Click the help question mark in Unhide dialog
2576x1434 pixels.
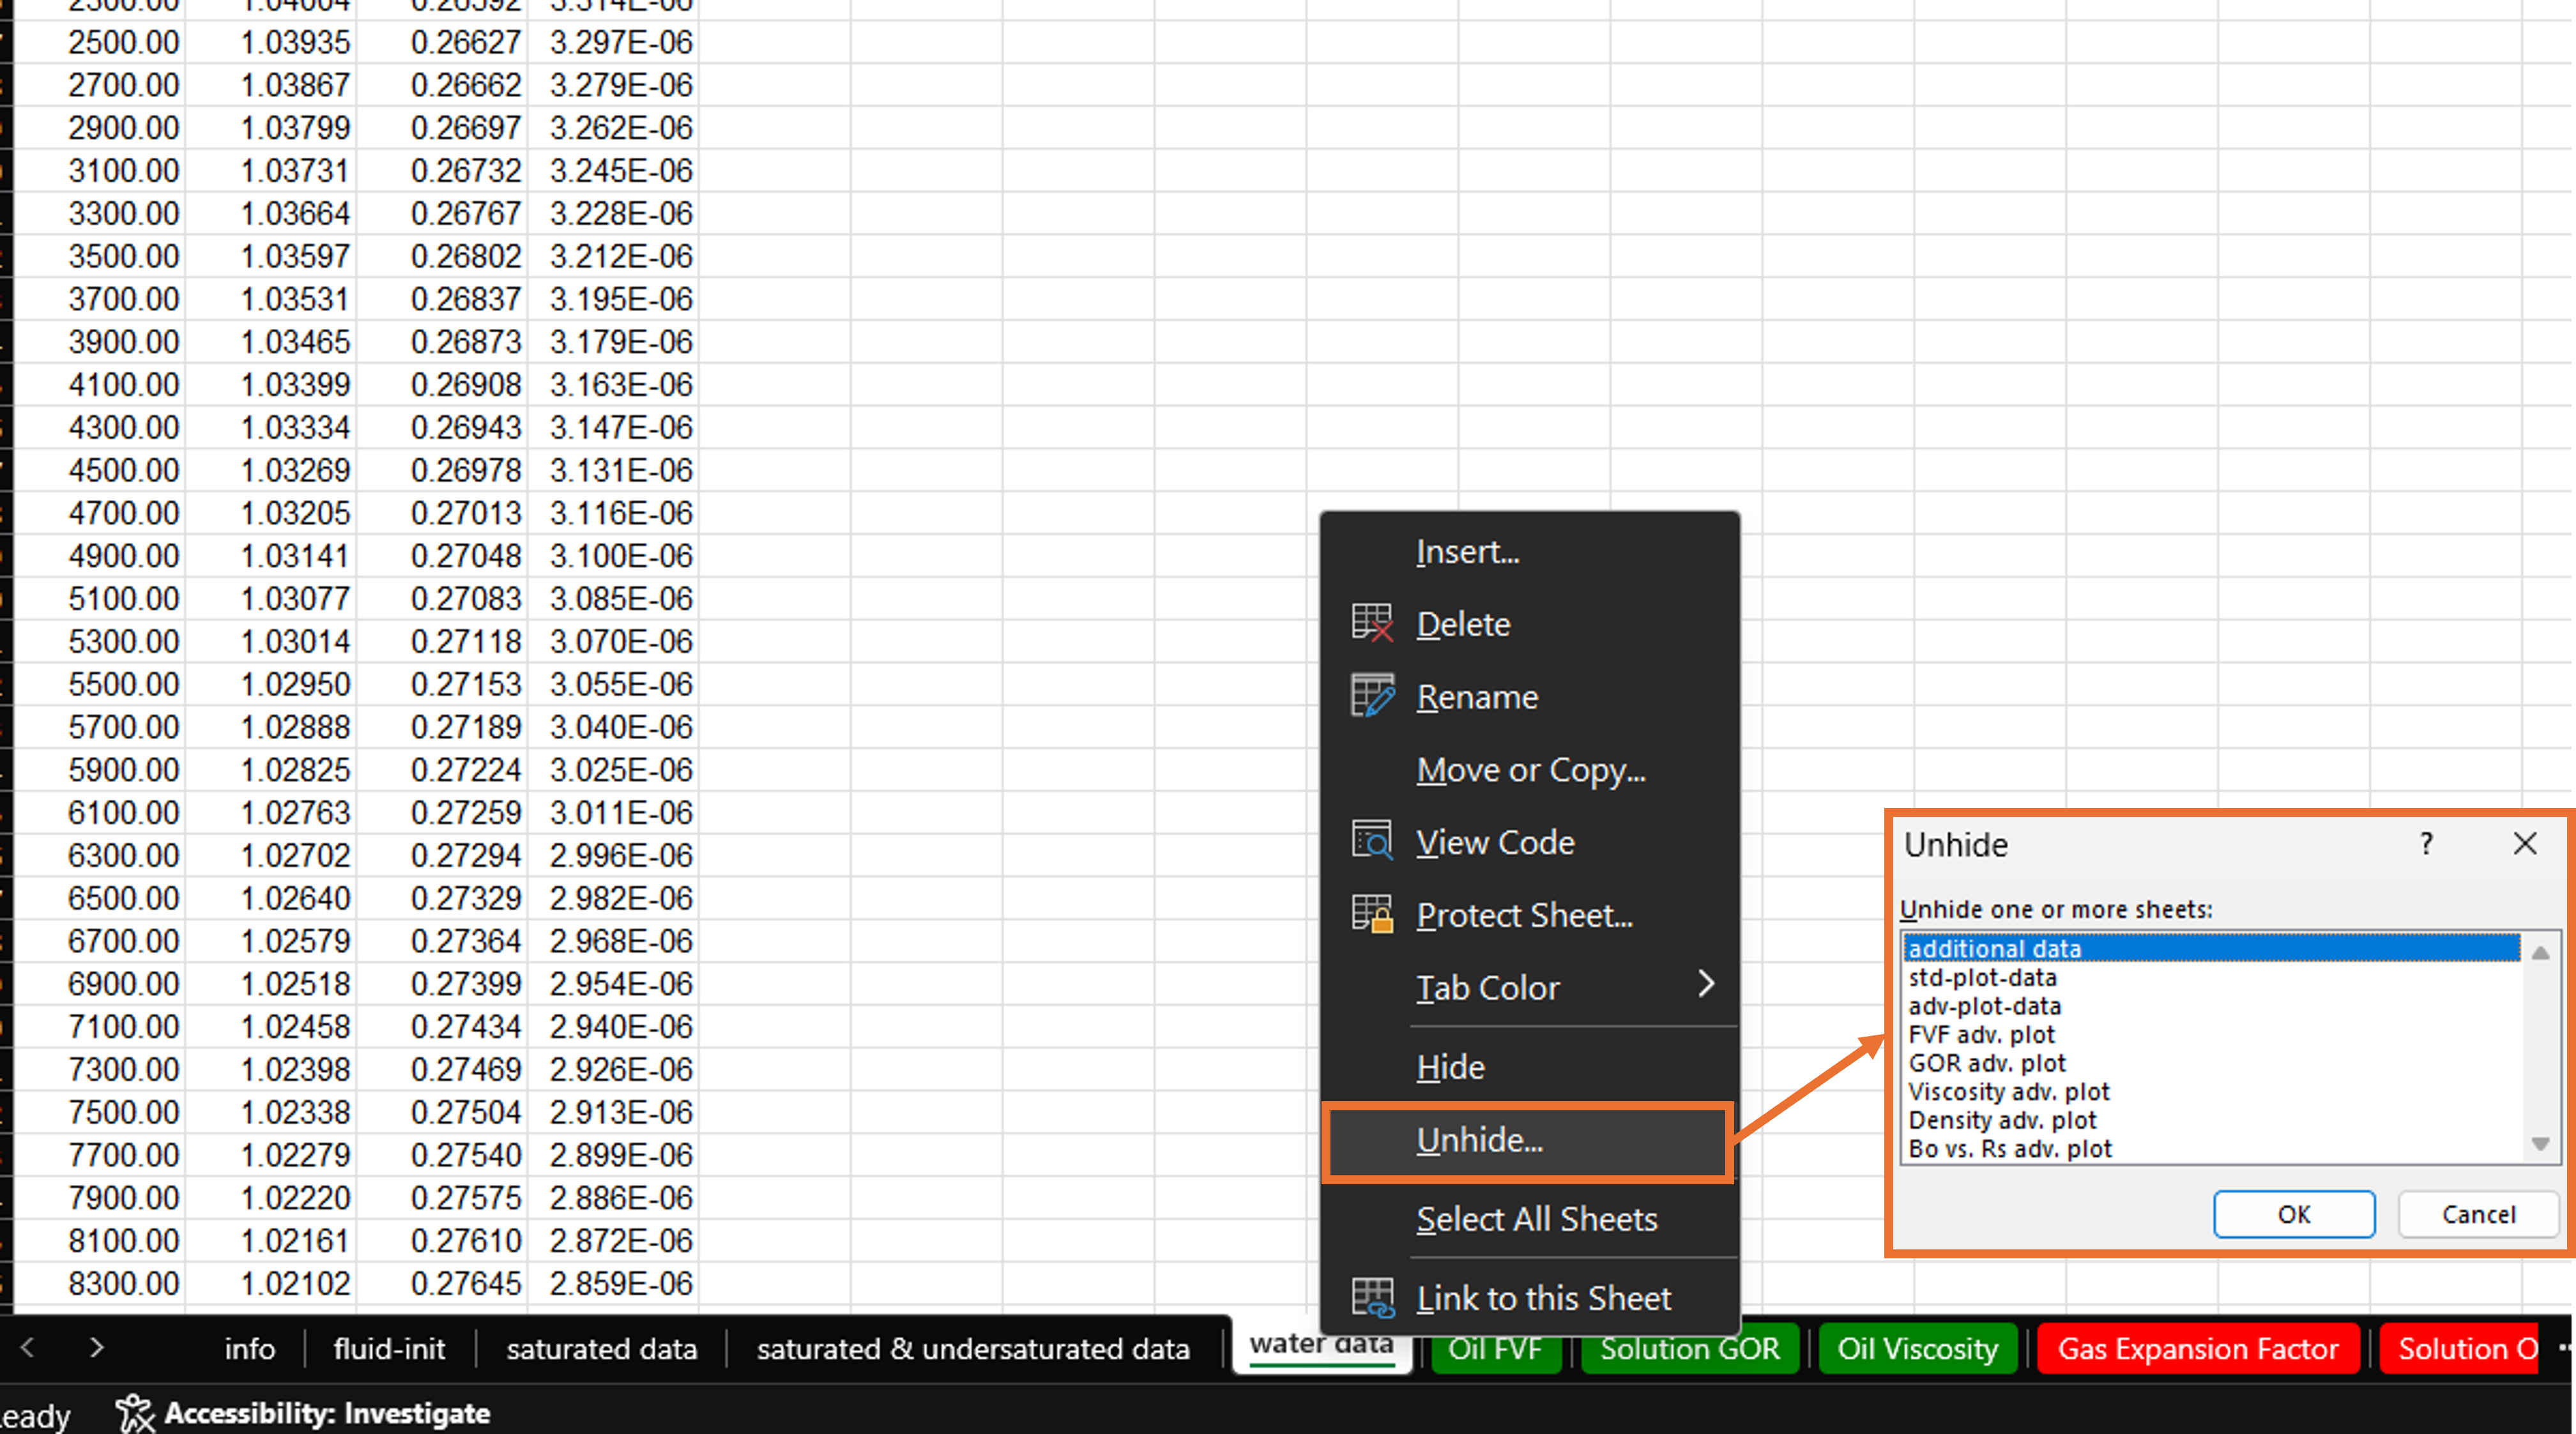coord(2425,844)
